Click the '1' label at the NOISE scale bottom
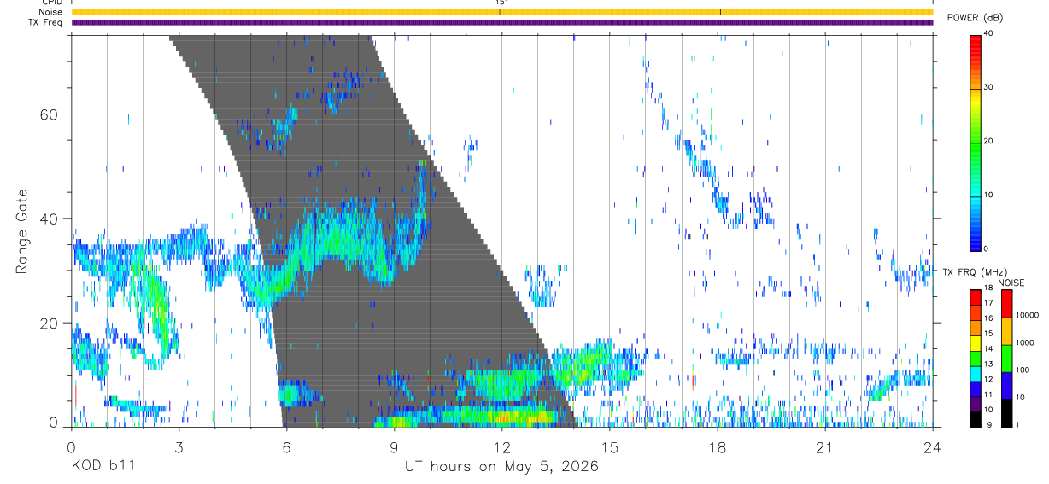This screenshot has width=1049, height=484. click(1017, 424)
